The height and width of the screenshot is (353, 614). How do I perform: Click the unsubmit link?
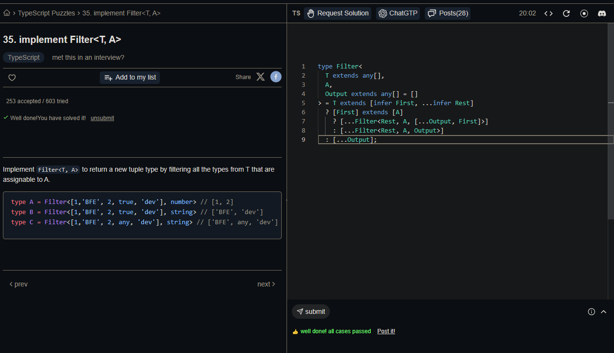pyautogui.click(x=102, y=118)
